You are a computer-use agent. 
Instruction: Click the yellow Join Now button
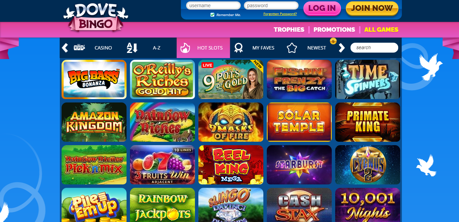[x=372, y=9]
